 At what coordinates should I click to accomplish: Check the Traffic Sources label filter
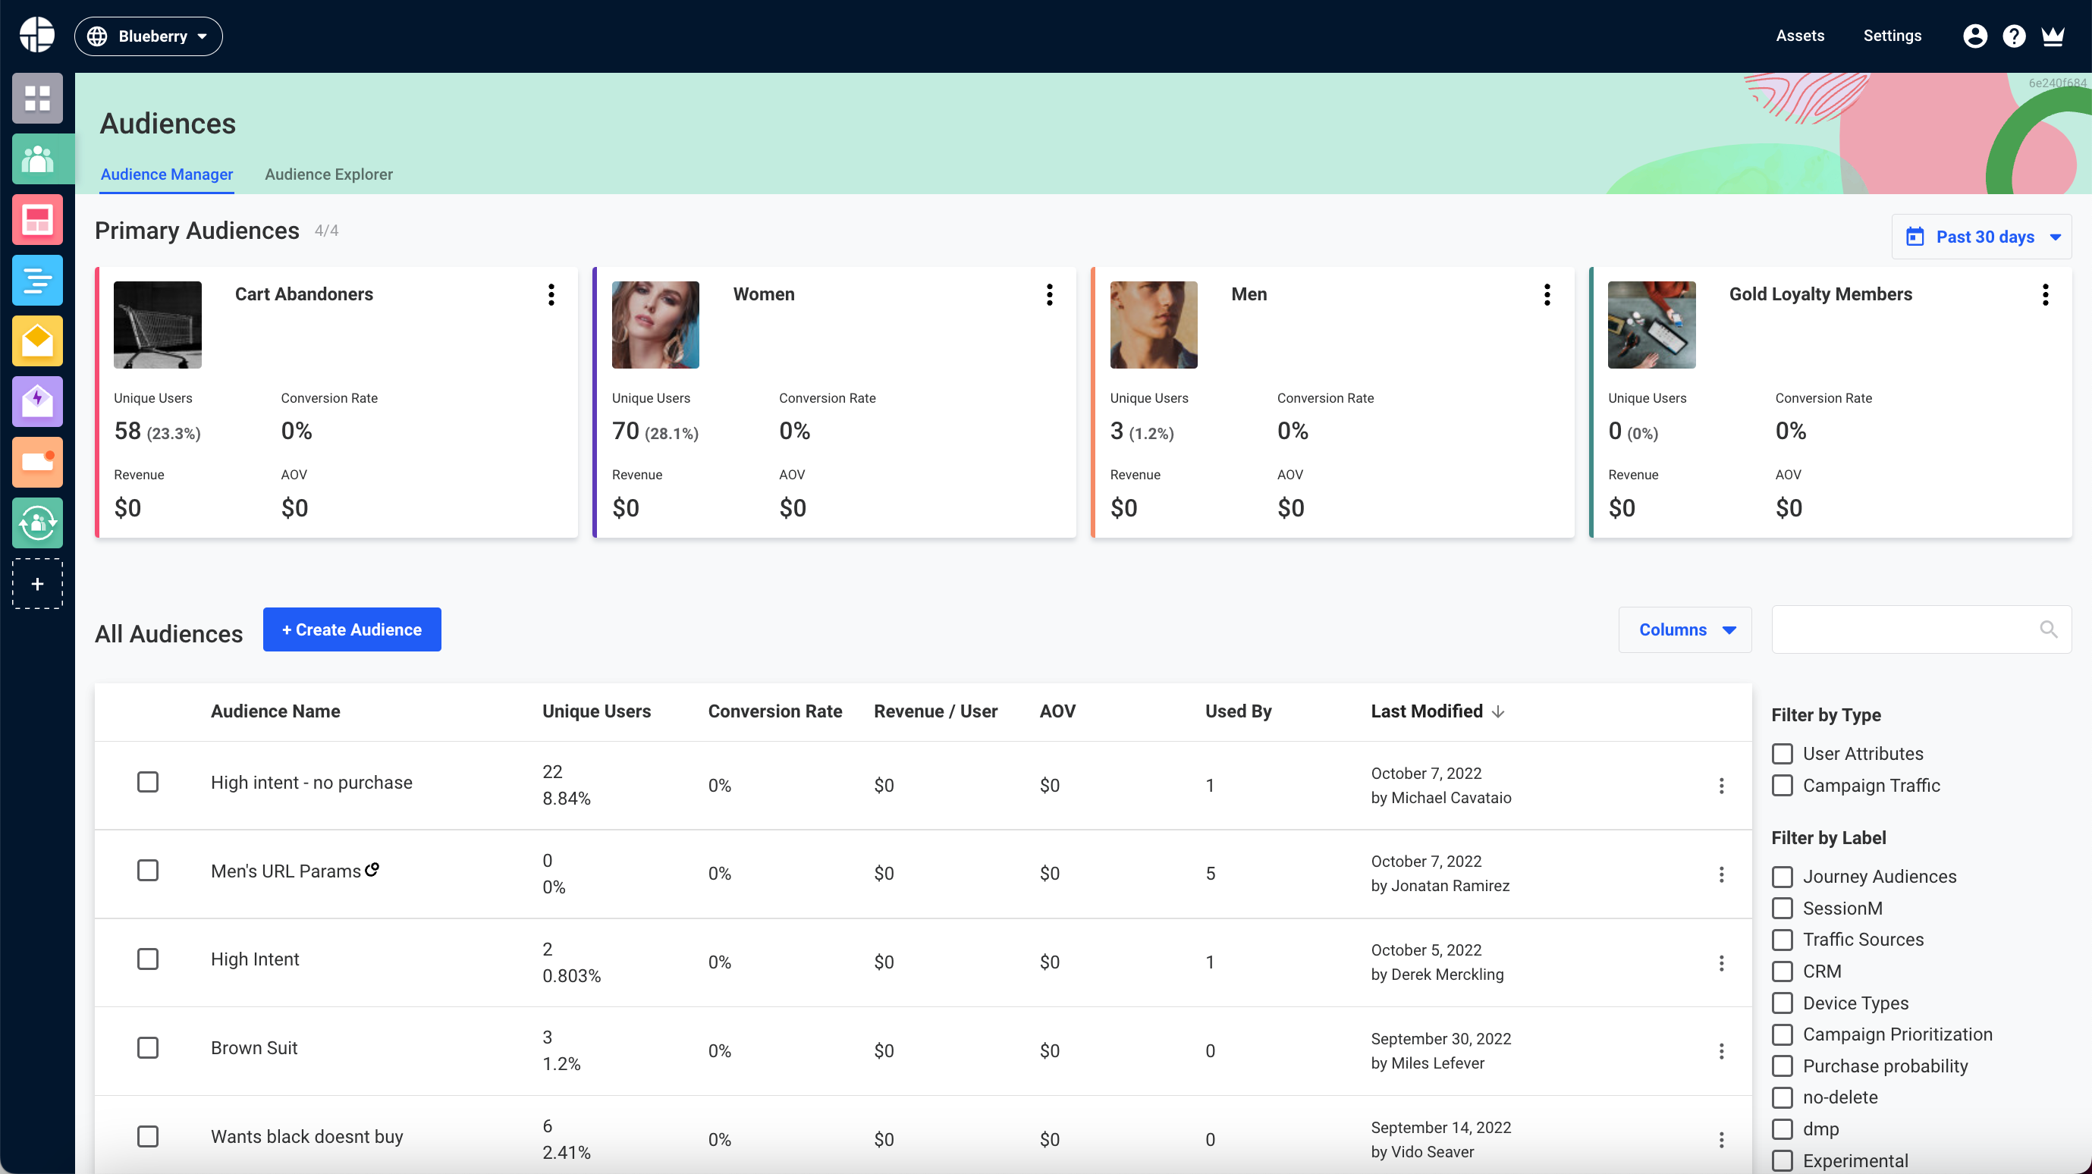(x=1783, y=940)
